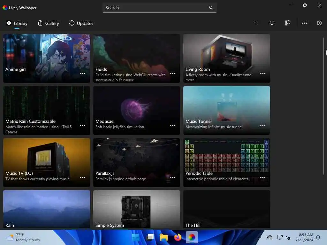Click the "TV that shows currently playing music" text
Screen dimensions: 327x245
pyautogui.click(x=37, y=179)
